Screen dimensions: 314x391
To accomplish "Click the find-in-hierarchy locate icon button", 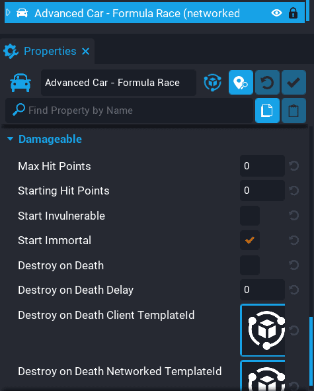I will (241, 83).
